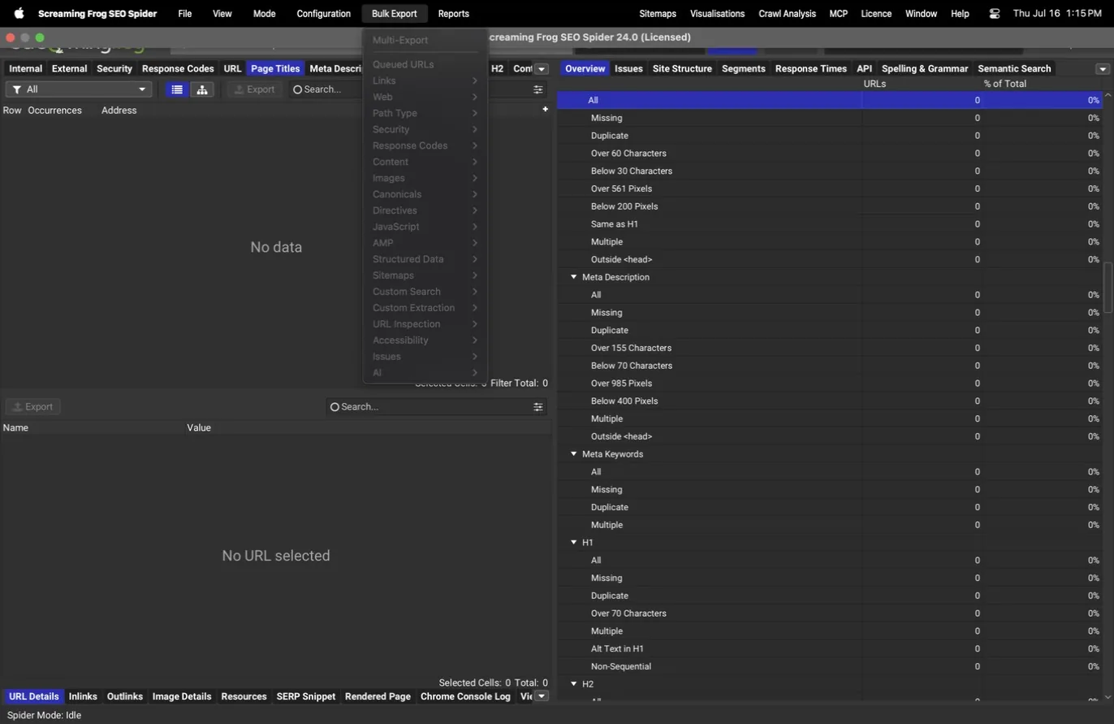Click the Spider Mode: Idle status text
This screenshot has height=724, width=1114.
(45, 715)
